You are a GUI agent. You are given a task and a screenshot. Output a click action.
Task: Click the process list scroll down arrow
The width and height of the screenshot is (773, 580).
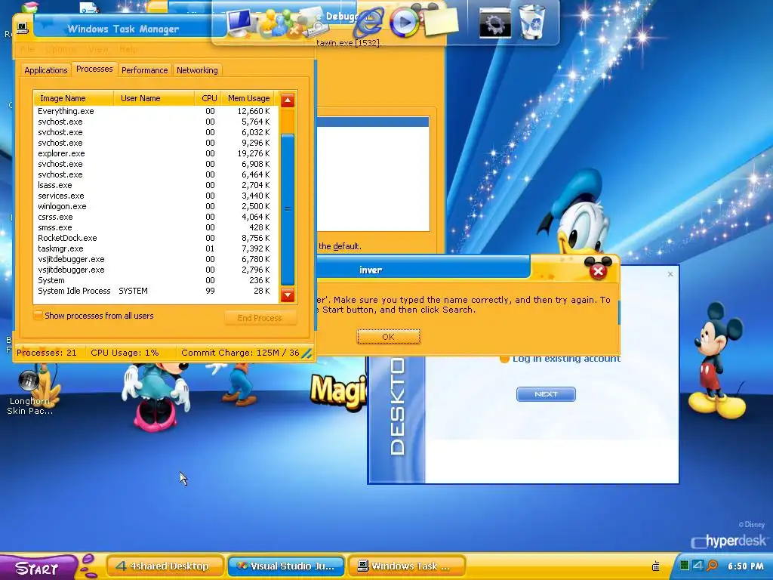288,295
